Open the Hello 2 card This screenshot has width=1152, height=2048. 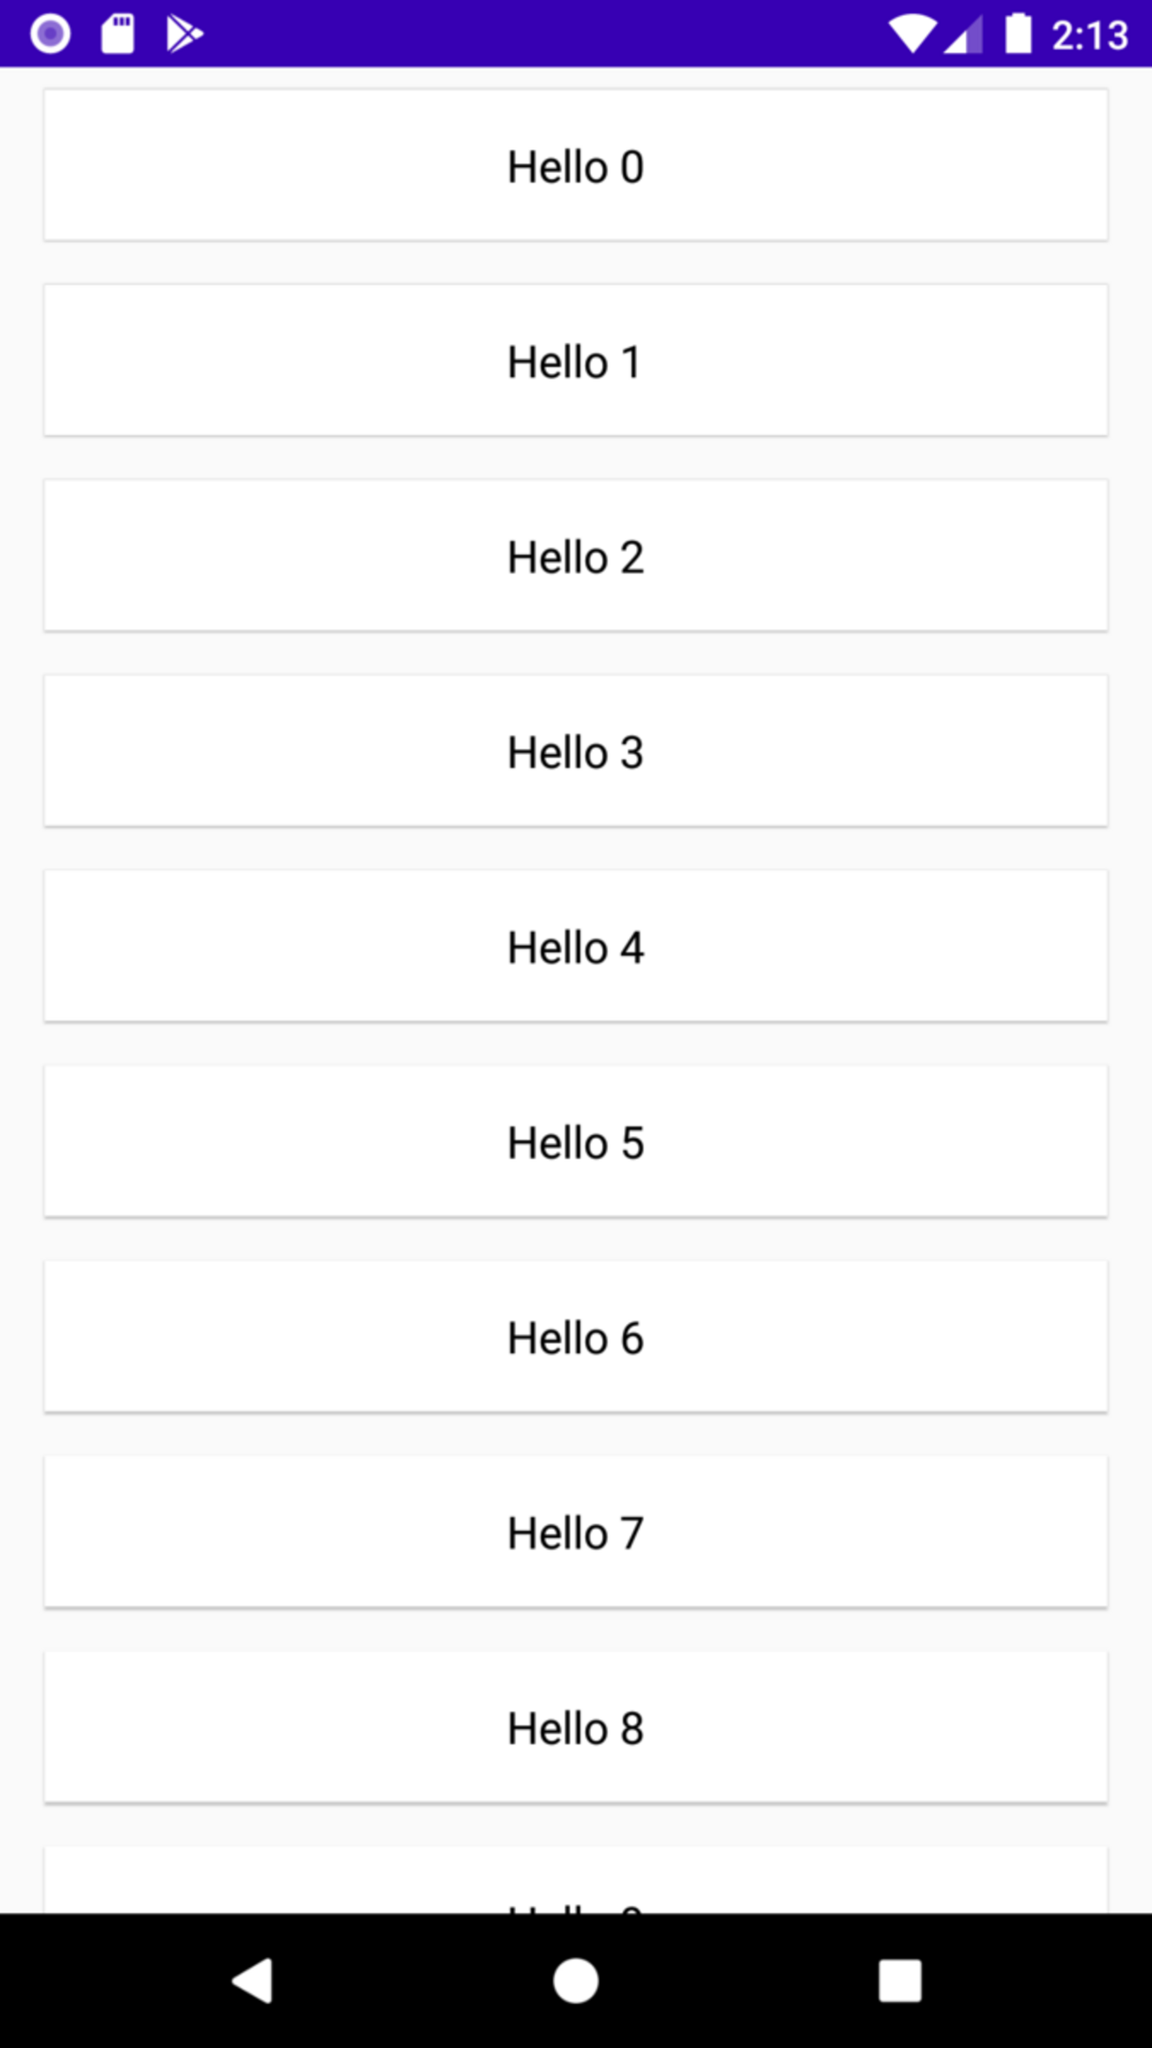pos(576,556)
